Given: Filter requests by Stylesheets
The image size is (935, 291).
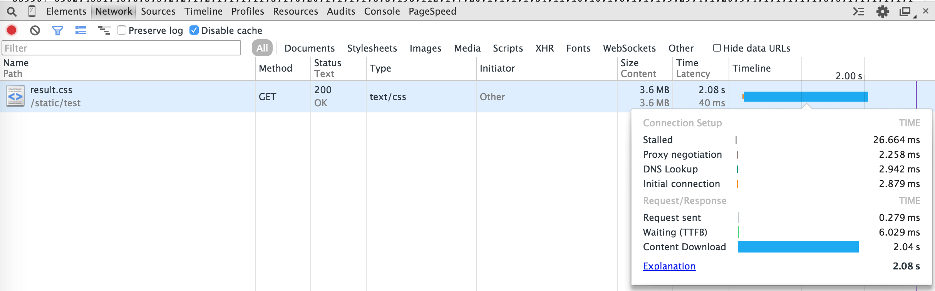Looking at the screenshot, I should 372,48.
